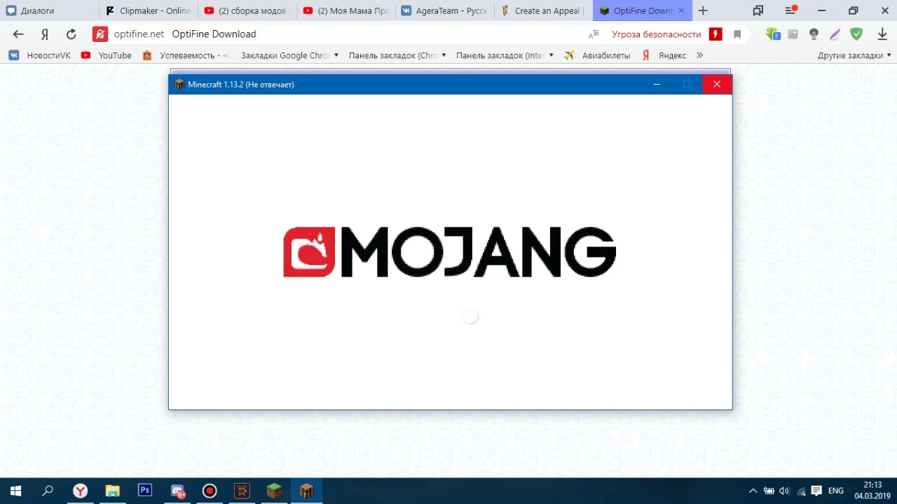Open the volume tray icon

click(x=784, y=491)
